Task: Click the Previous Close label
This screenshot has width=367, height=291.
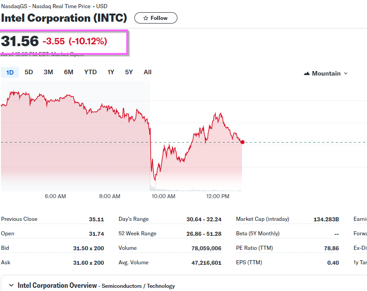Action: (19, 219)
